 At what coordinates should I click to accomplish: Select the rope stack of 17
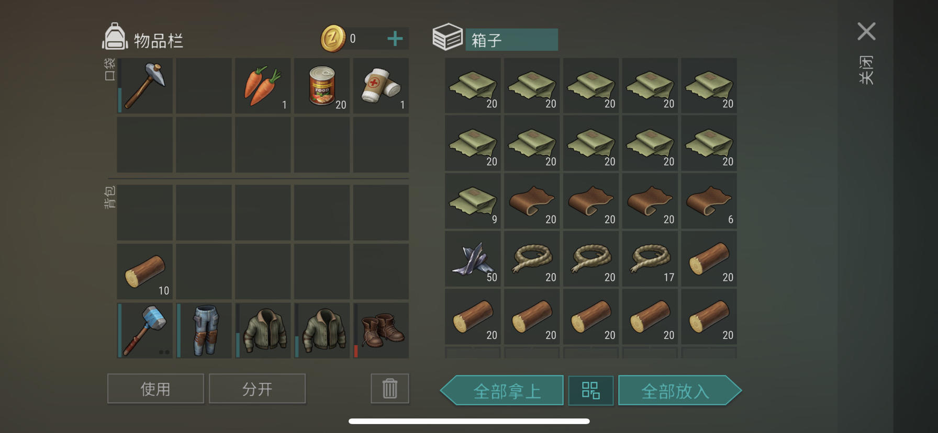(x=650, y=259)
